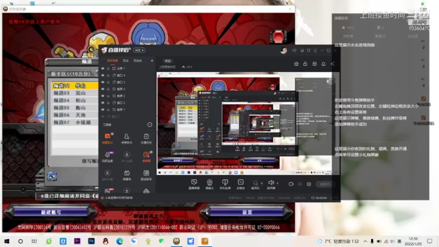This screenshot has width=439, height=247.
Task: Click the lock icon above preview
Action: 305,64
